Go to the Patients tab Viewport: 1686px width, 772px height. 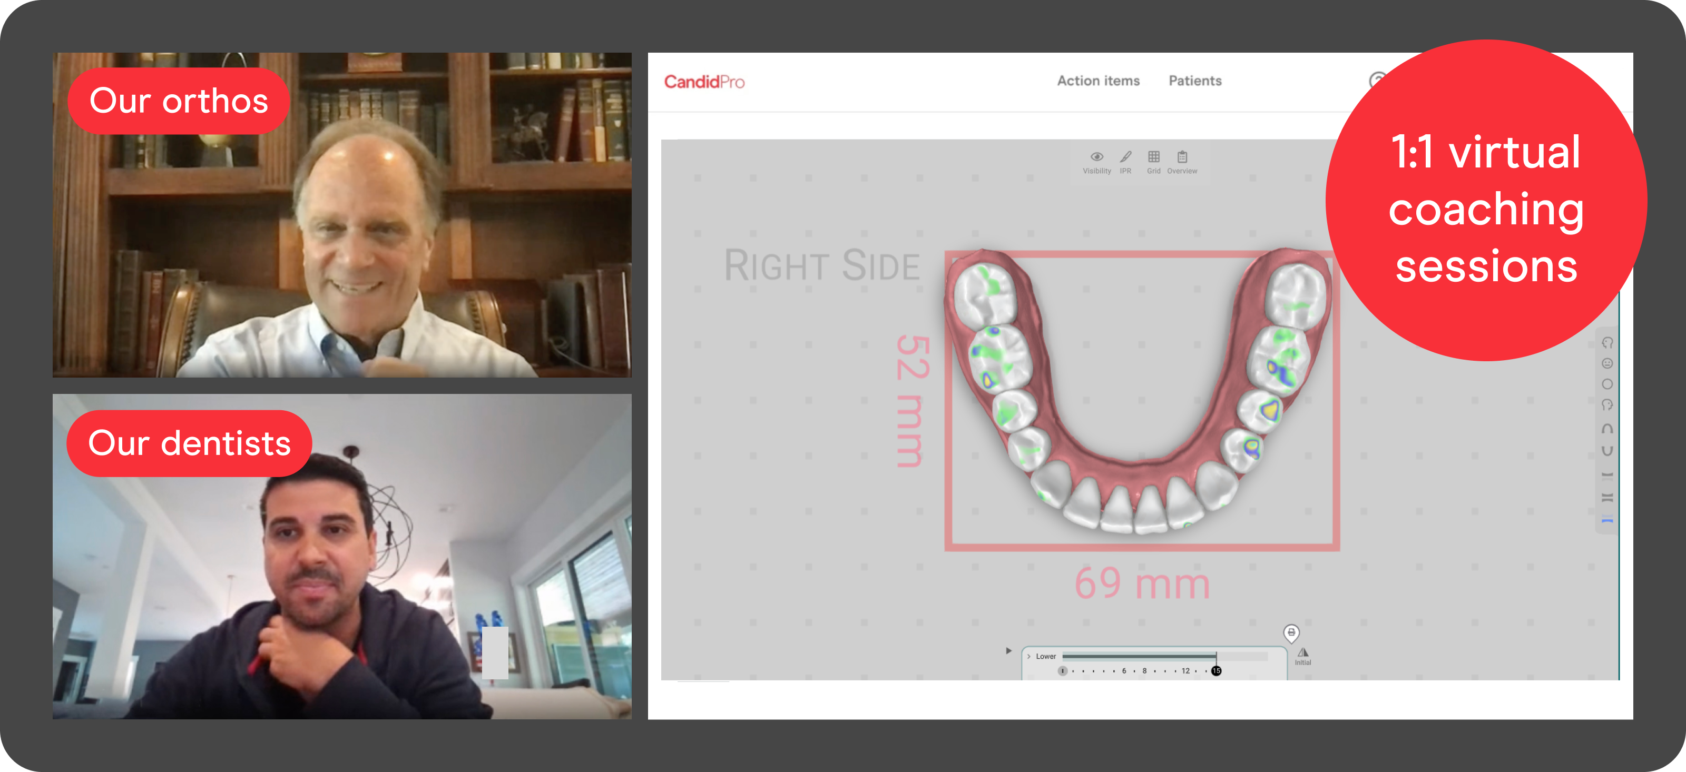point(1194,81)
